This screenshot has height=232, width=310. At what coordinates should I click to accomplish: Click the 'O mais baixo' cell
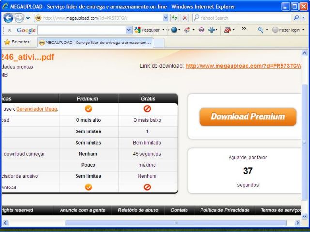147,120
